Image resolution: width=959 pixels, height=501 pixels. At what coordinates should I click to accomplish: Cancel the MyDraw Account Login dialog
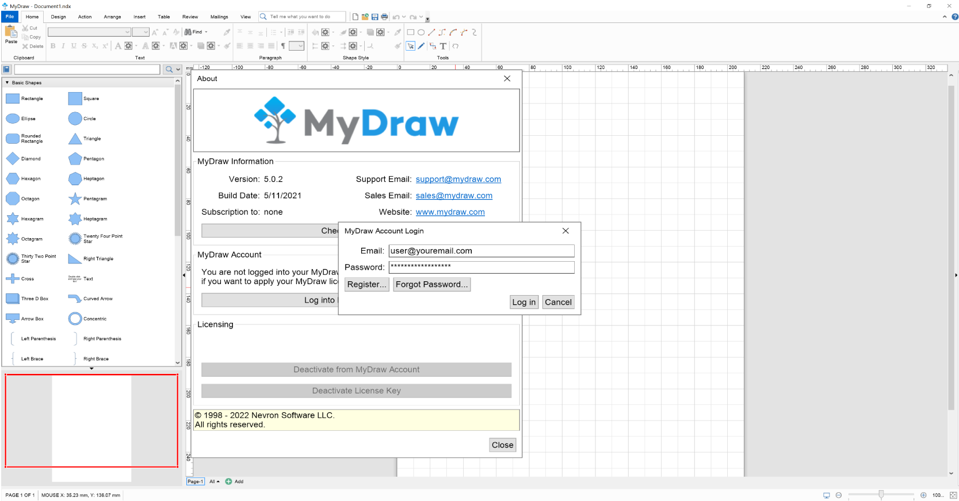(558, 302)
